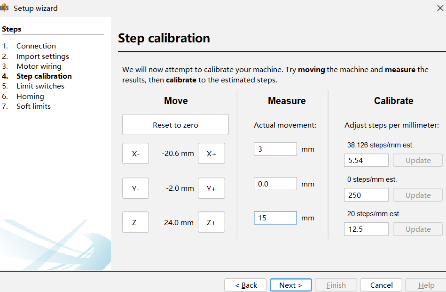
Task: Click the Y- jog button
Action: [135, 188]
